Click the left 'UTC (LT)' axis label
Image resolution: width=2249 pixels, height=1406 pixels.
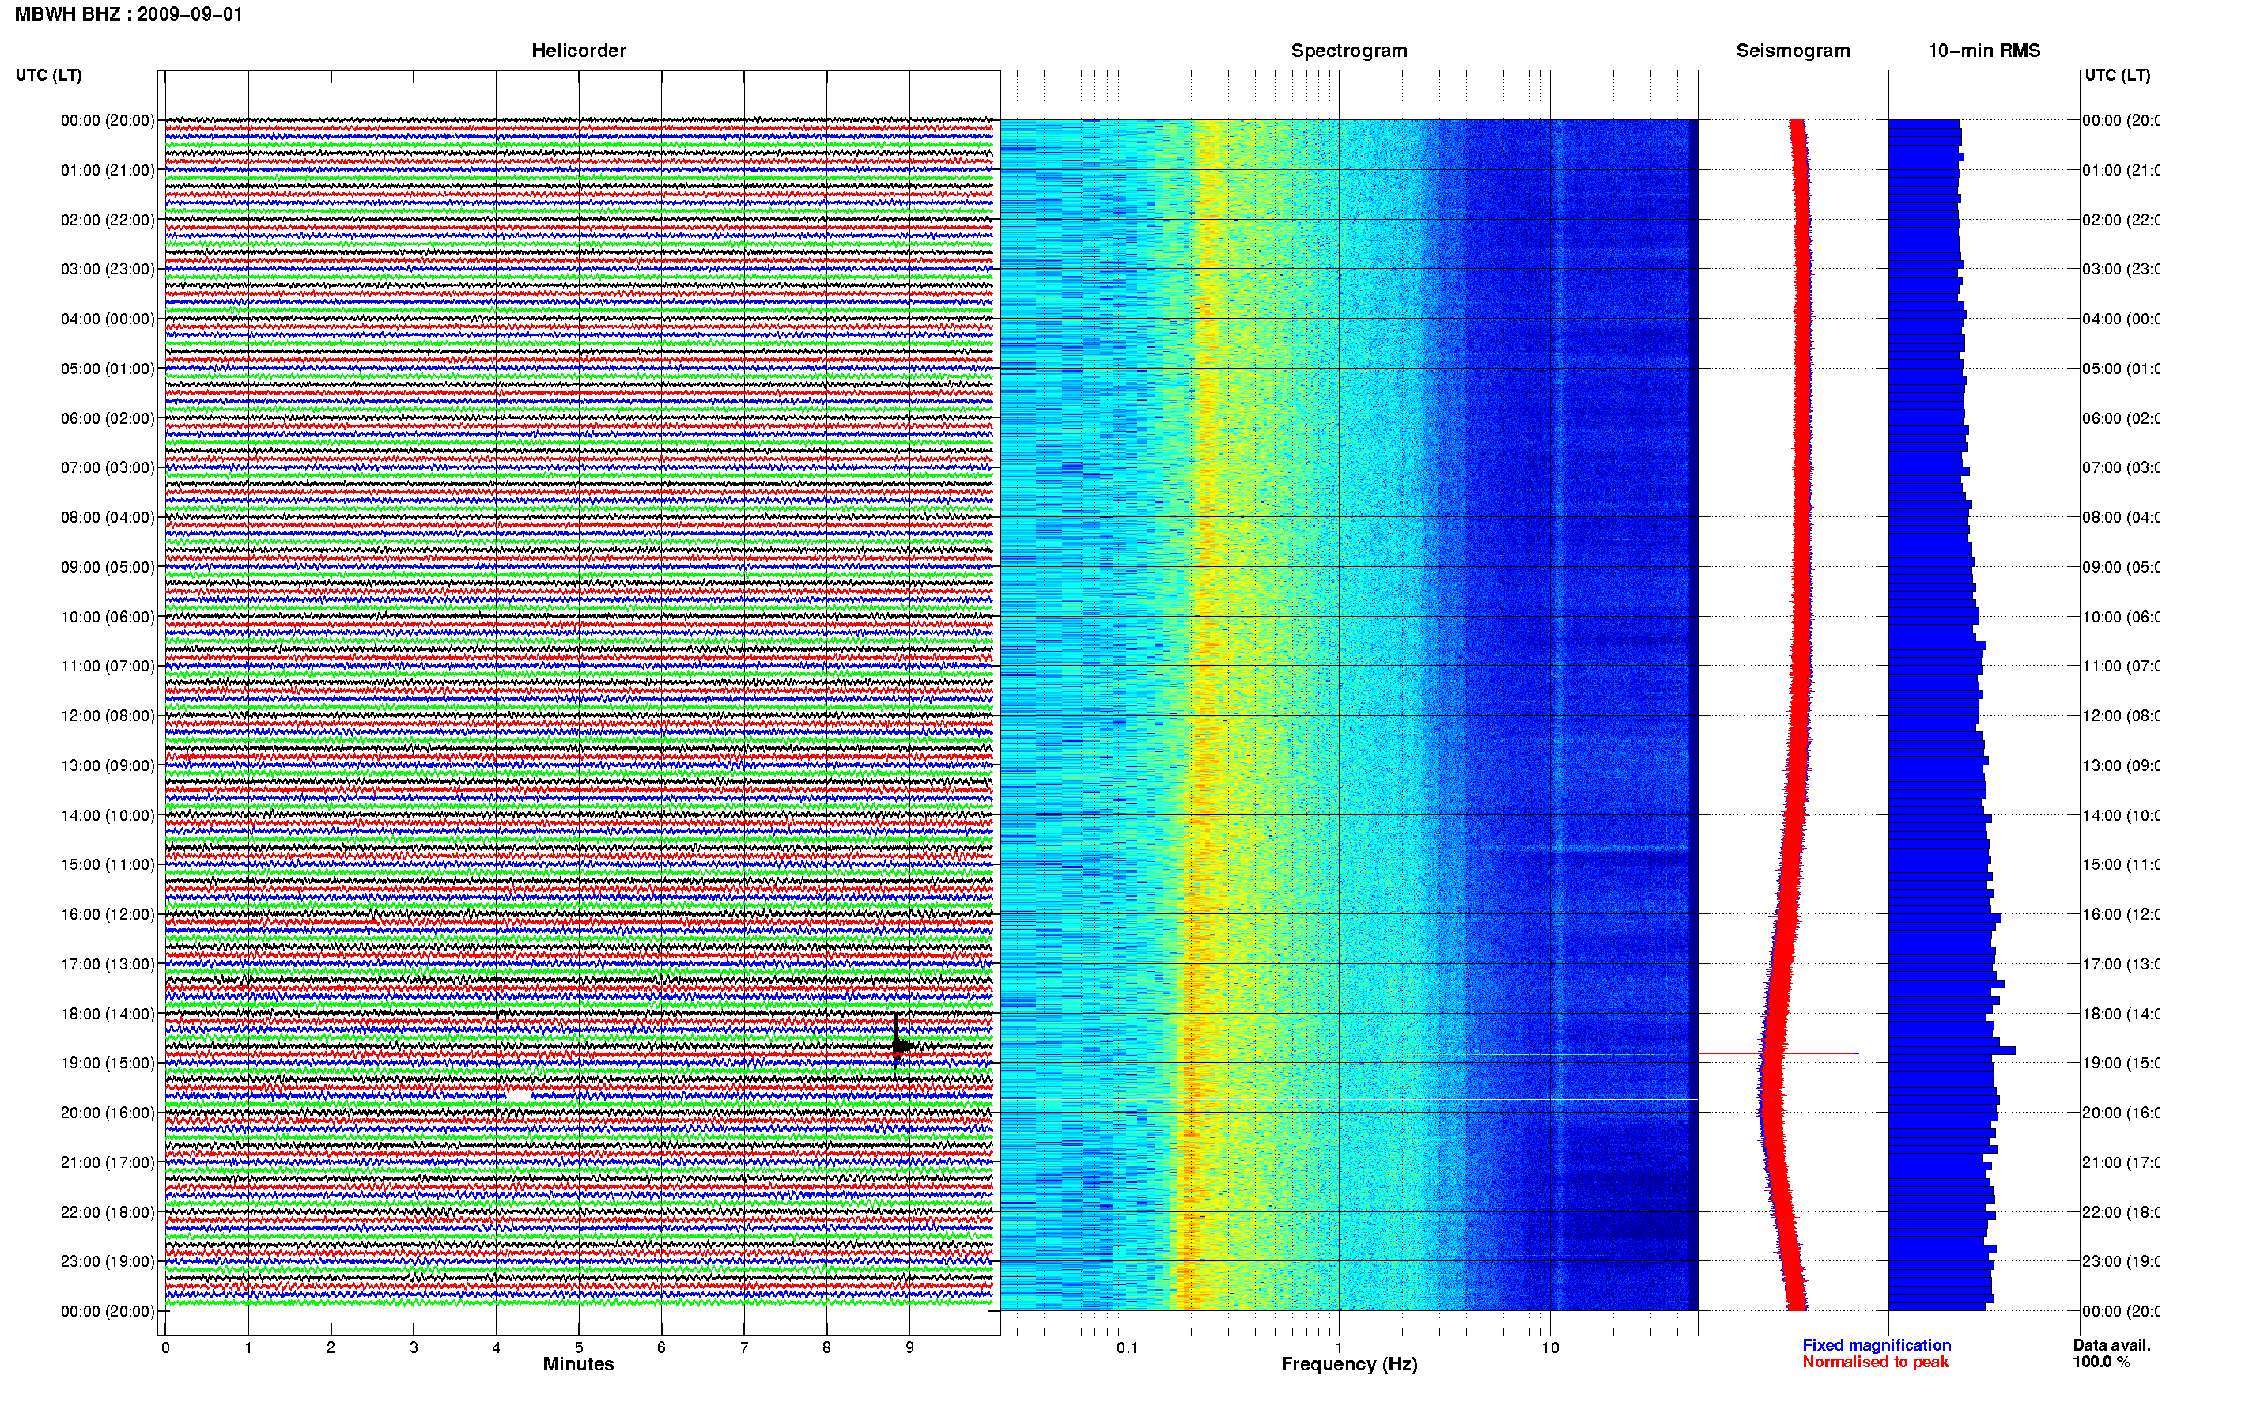48,74
